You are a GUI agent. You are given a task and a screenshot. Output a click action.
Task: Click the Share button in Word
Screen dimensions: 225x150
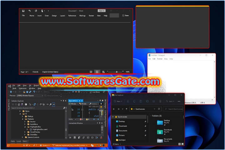[125, 16]
